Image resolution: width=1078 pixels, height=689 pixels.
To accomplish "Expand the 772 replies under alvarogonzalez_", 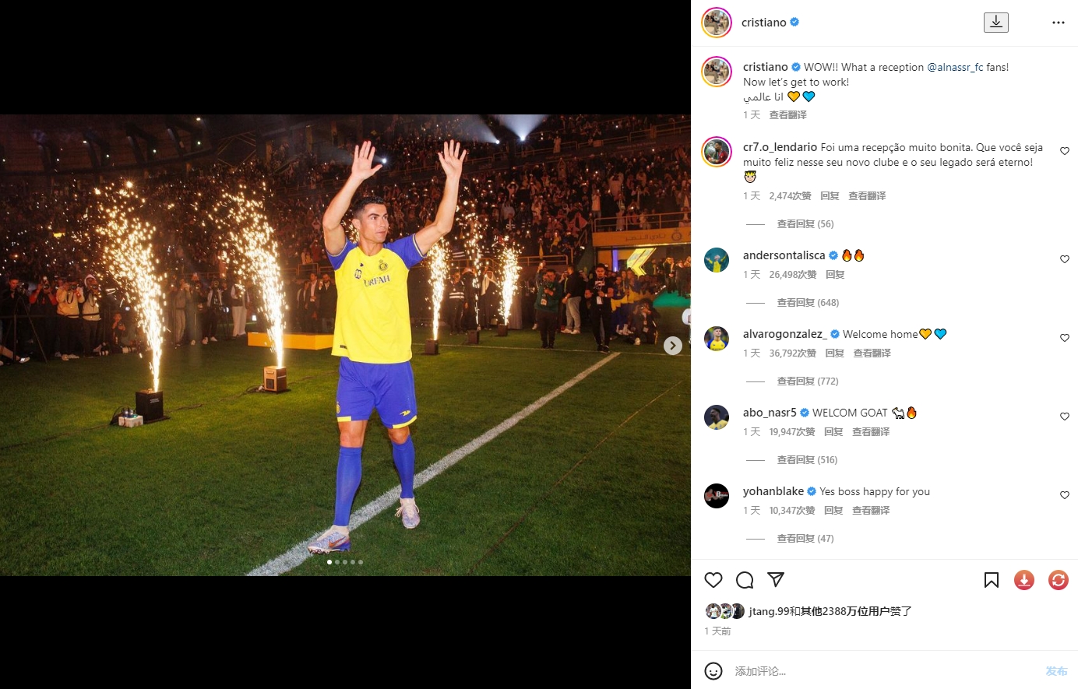I will tap(807, 381).
